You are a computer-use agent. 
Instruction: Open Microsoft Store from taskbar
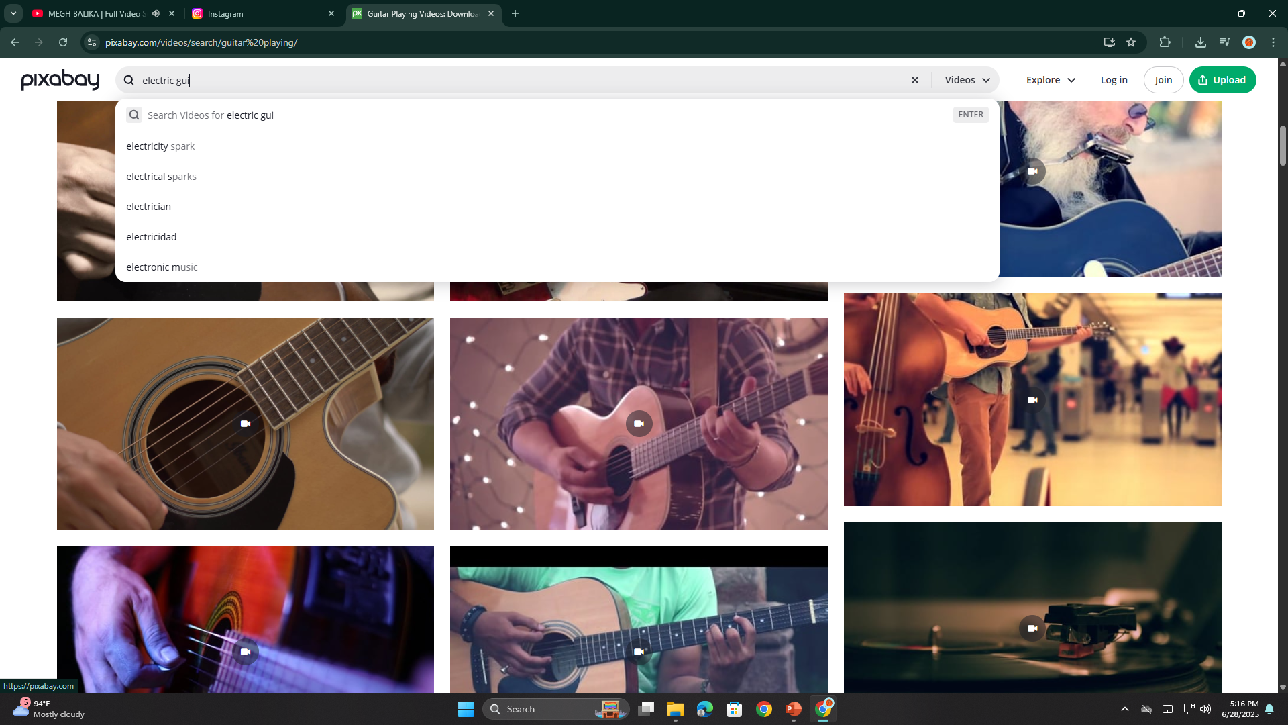click(x=735, y=709)
